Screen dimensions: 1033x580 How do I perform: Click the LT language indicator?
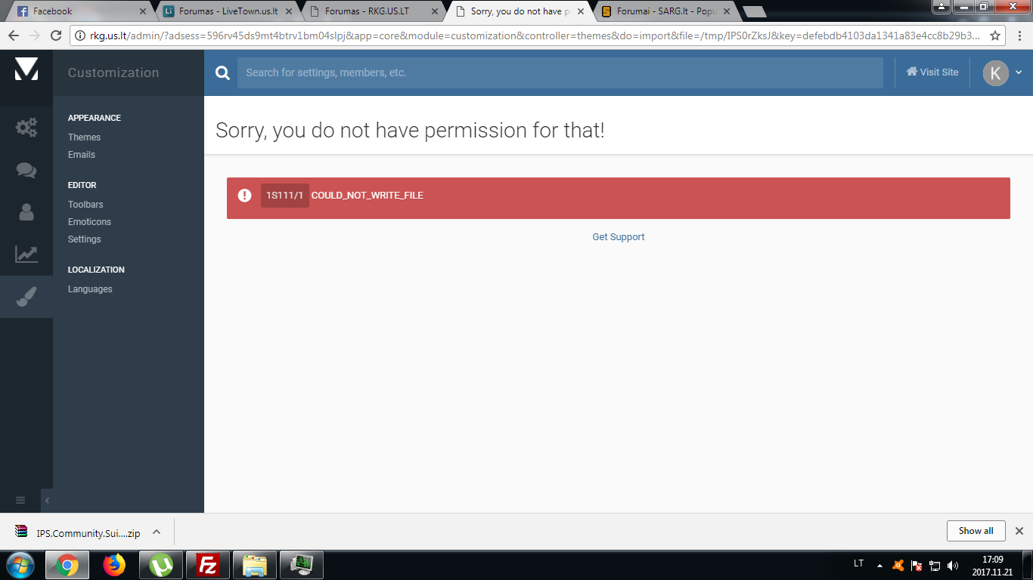click(x=858, y=564)
